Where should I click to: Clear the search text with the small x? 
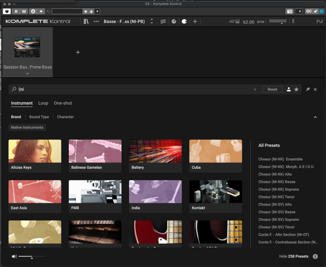pos(255,89)
